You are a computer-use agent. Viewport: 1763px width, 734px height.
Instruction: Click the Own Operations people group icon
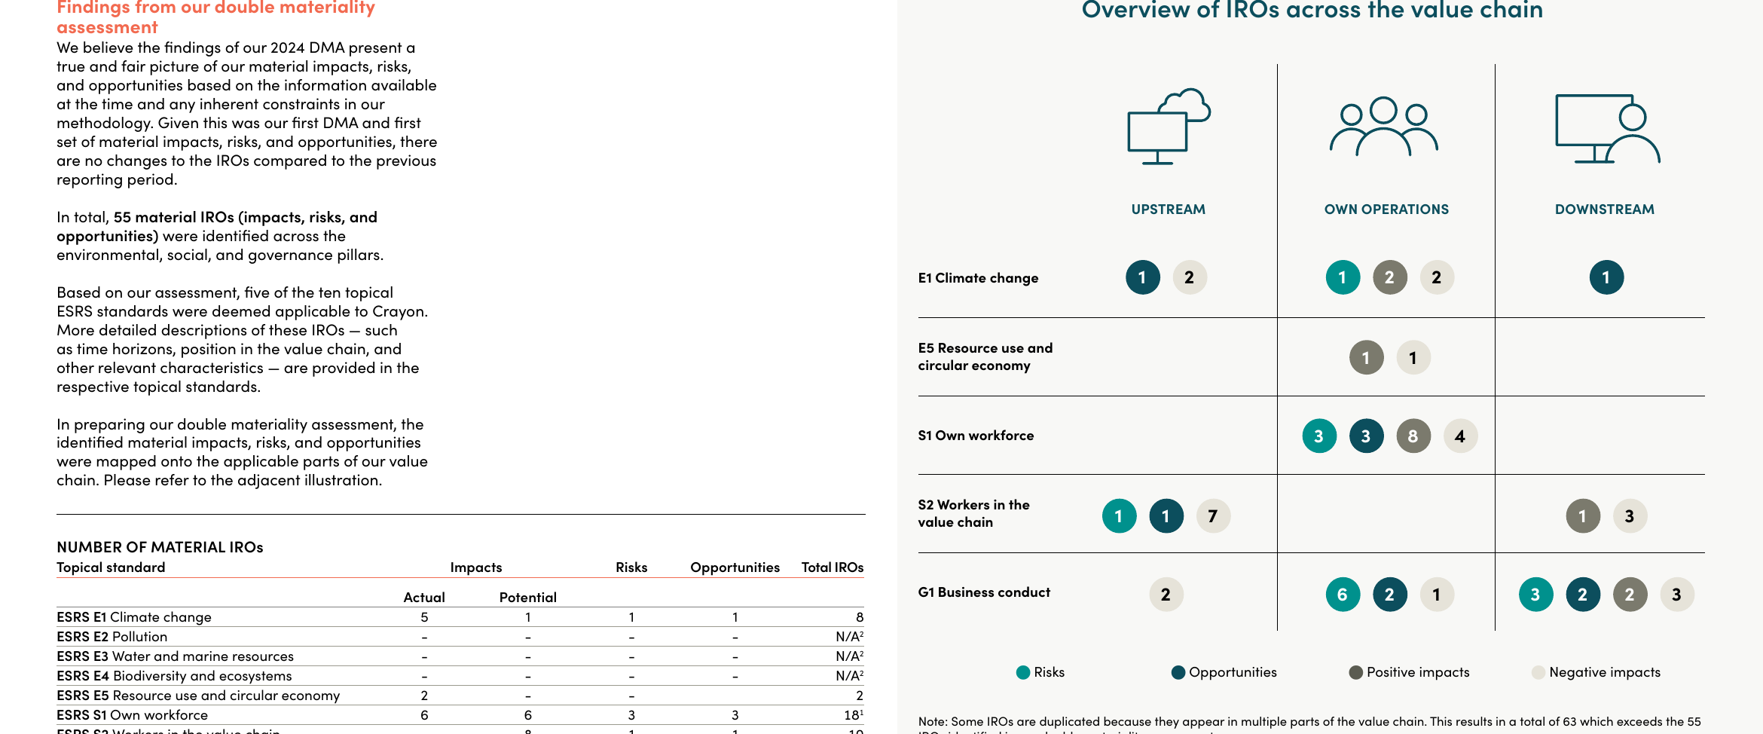(1384, 127)
